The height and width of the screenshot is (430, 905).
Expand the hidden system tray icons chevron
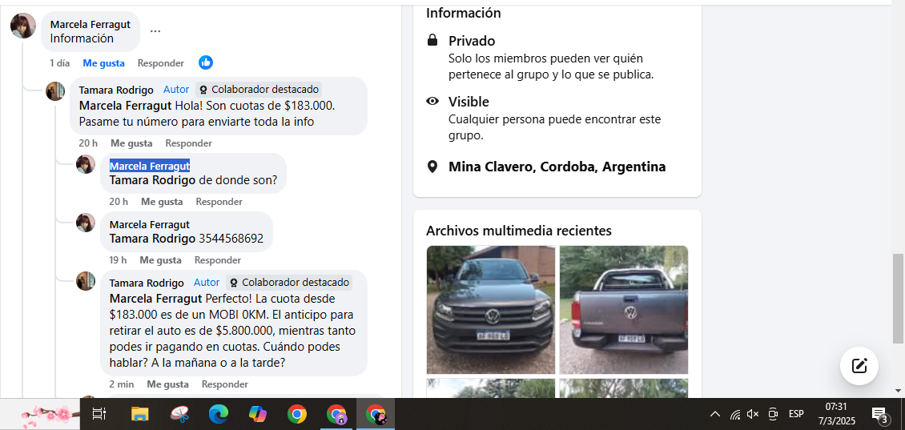[714, 414]
